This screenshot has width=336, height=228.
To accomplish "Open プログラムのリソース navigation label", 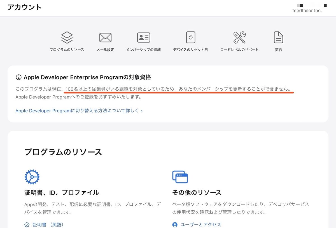I will pos(67,50).
